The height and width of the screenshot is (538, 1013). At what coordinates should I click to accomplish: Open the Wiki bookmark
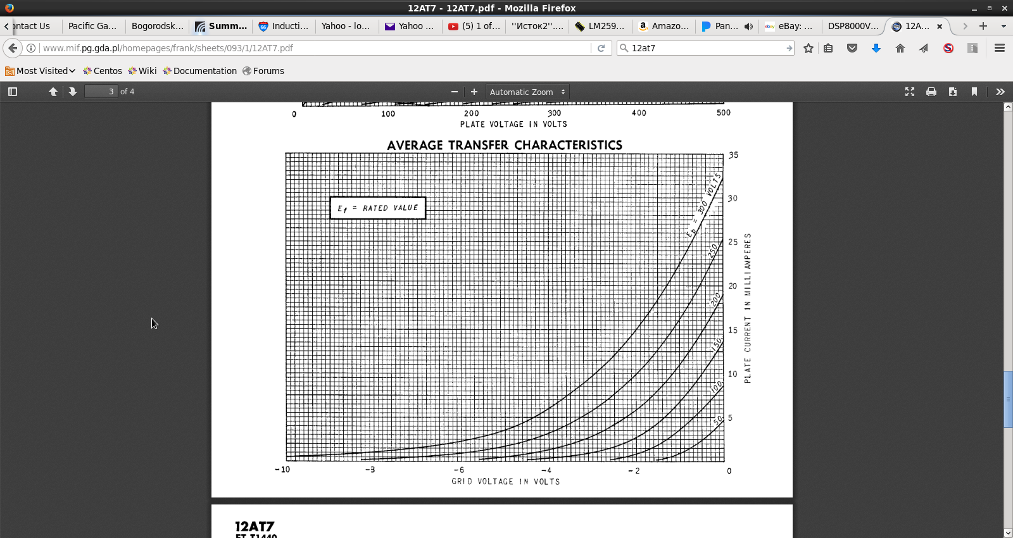(142, 71)
